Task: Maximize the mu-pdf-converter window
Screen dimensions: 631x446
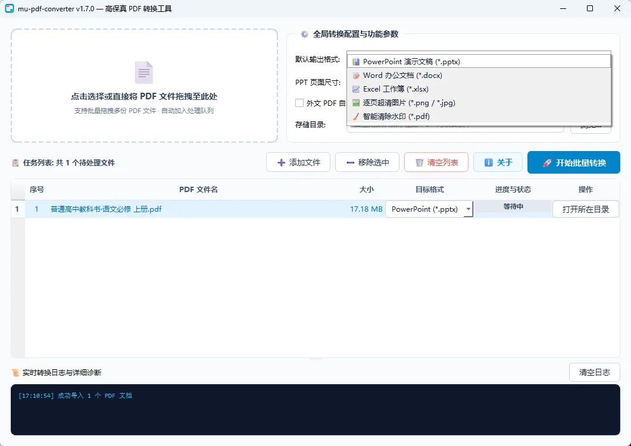Action: point(590,8)
